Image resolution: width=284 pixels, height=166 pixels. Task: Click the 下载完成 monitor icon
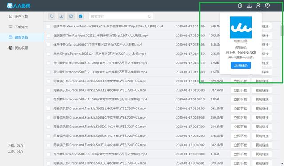click(x=11, y=27)
